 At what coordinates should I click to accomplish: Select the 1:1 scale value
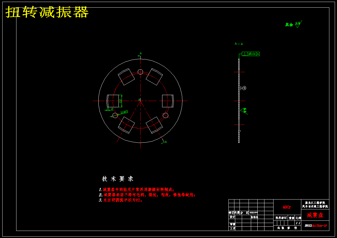(x=298, y=223)
